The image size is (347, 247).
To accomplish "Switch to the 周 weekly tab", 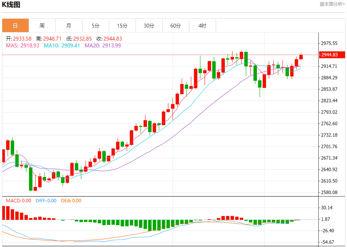I will tap(42, 26).
